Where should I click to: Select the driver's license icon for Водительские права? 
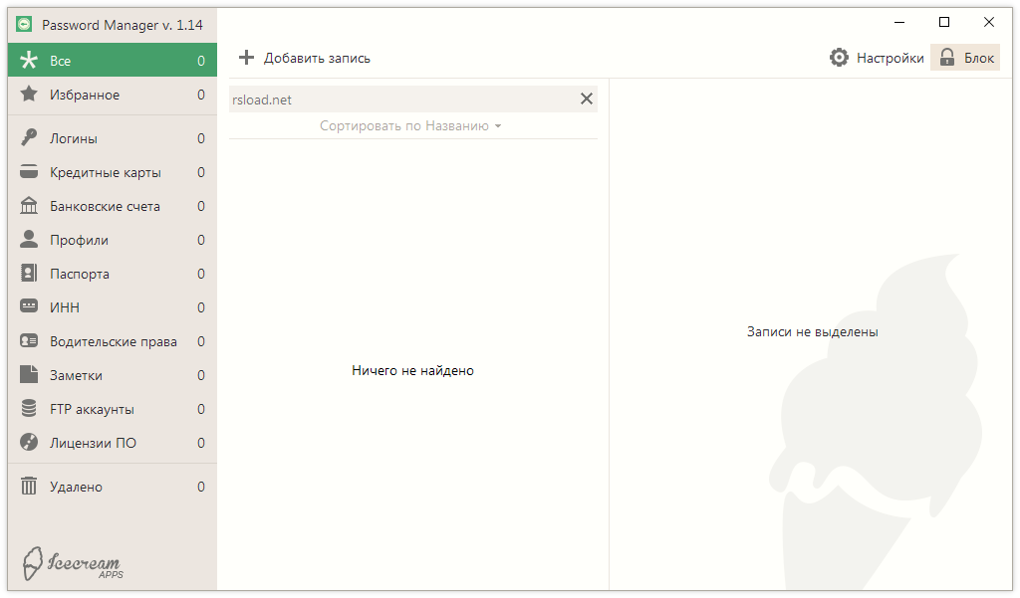pyautogui.click(x=29, y=340)
